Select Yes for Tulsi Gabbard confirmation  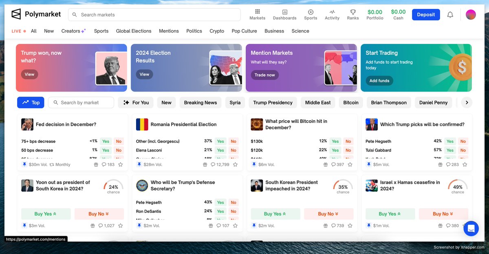pyautogui.click(x=450, y=150)
